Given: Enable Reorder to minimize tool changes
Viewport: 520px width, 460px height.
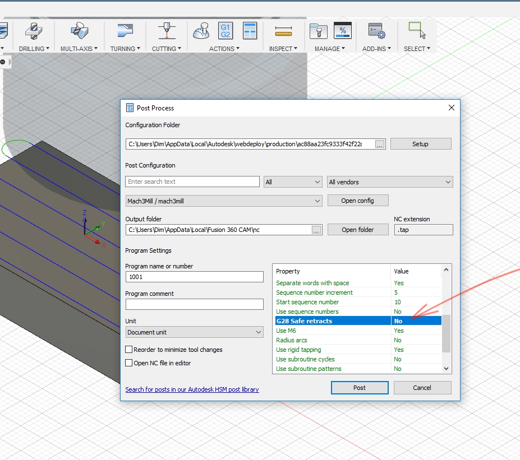Looking at the screenshot, I should pyautogui.click(x=129, y=350).
